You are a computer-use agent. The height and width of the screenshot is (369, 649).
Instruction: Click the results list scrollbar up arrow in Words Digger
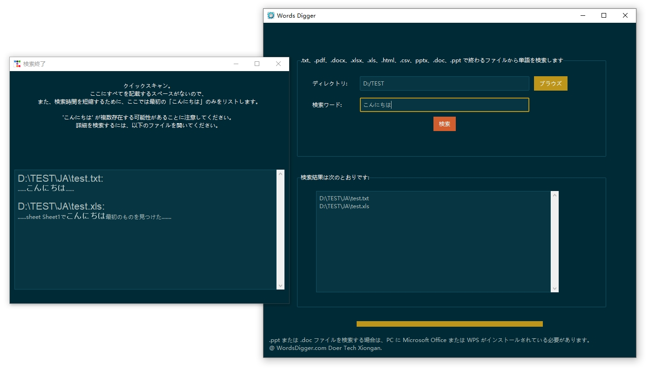coord(554,195)
